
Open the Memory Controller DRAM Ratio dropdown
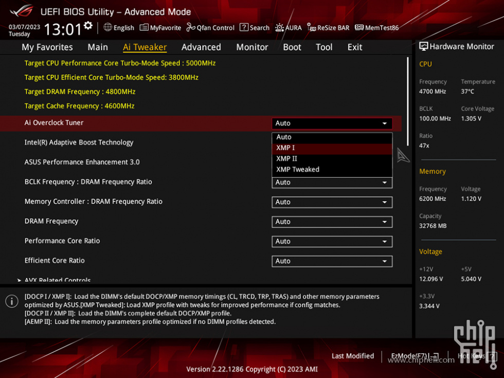(x=332, y=202)
